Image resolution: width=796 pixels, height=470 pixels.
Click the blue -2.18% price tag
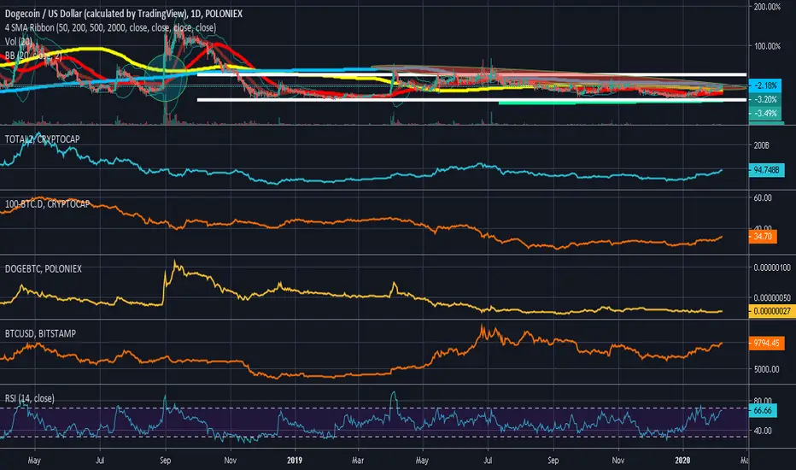point(765,85)
